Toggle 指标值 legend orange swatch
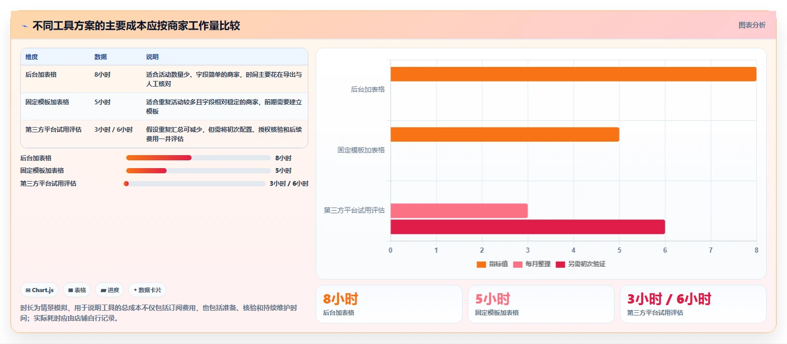 (x=481, y=264)
